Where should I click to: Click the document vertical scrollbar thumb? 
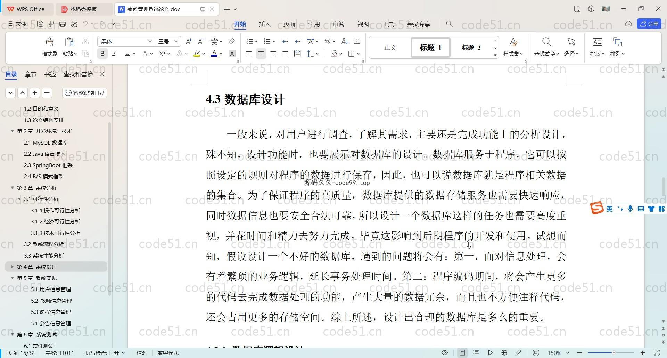tap(663, 186)
